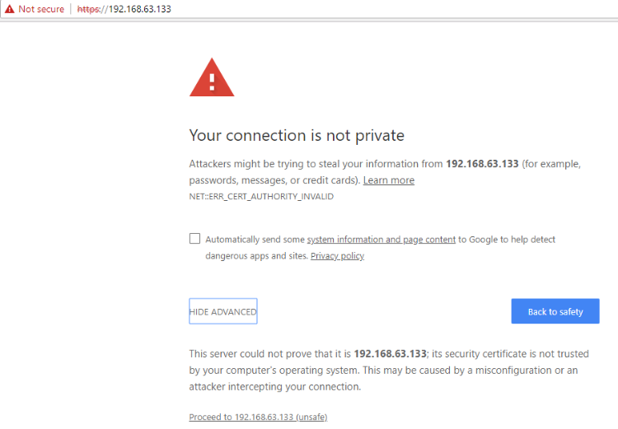This screenshot has height=429, width=618.
Task: Click the "Your connection is not private" heading
Action: coord(297,135)
